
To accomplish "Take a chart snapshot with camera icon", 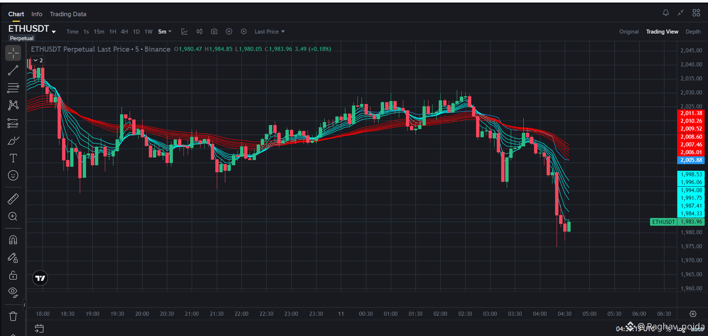I will pyautogui.click(x=214, y=32).
